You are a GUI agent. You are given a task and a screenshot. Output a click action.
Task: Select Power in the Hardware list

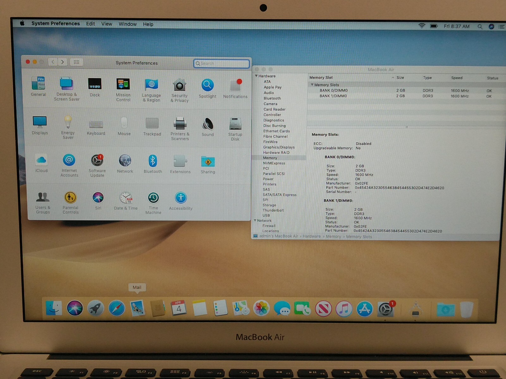268,179
